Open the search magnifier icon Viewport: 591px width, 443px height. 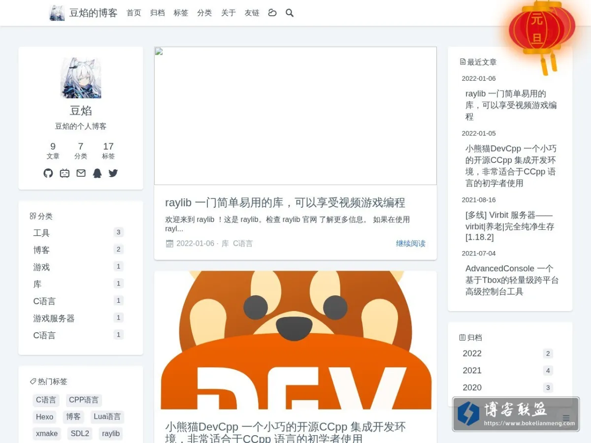[290, 13]
